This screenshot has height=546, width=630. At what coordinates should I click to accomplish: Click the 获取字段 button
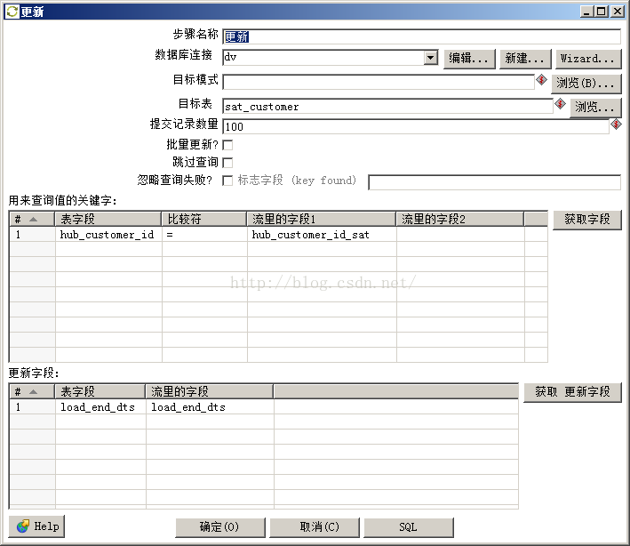click(x=587, y=219)
